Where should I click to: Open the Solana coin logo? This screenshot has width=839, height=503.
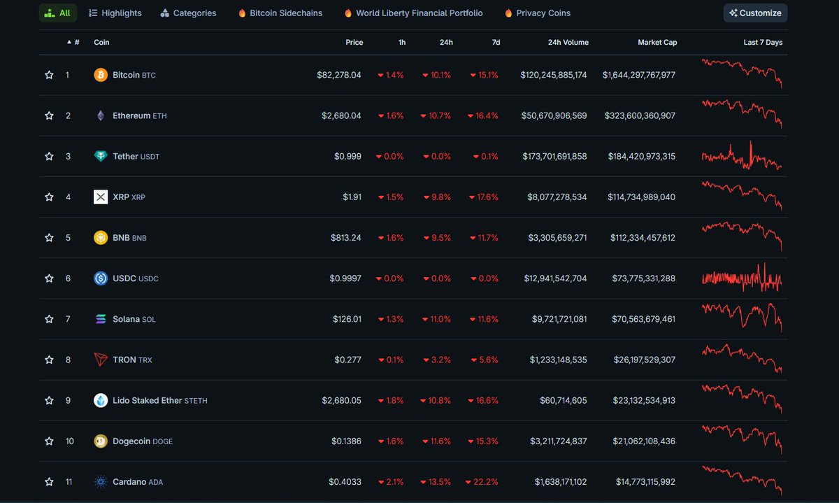[x=101, y=319]
